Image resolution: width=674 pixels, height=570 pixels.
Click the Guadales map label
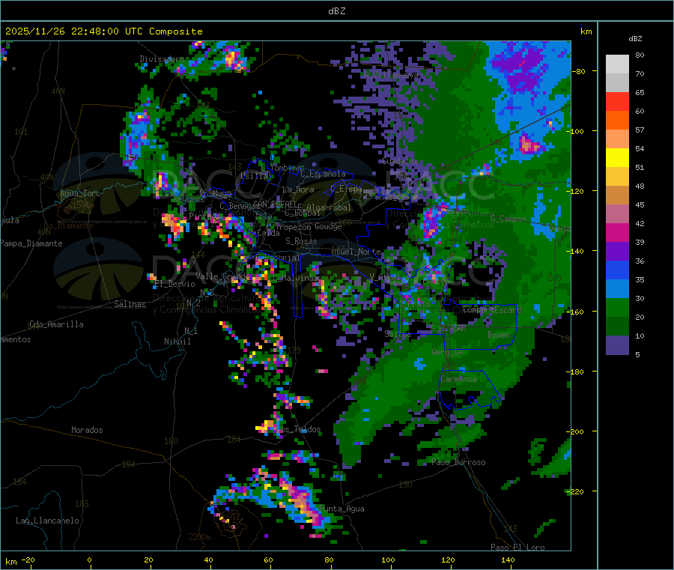pyautogui.click(x=400, y=162)
